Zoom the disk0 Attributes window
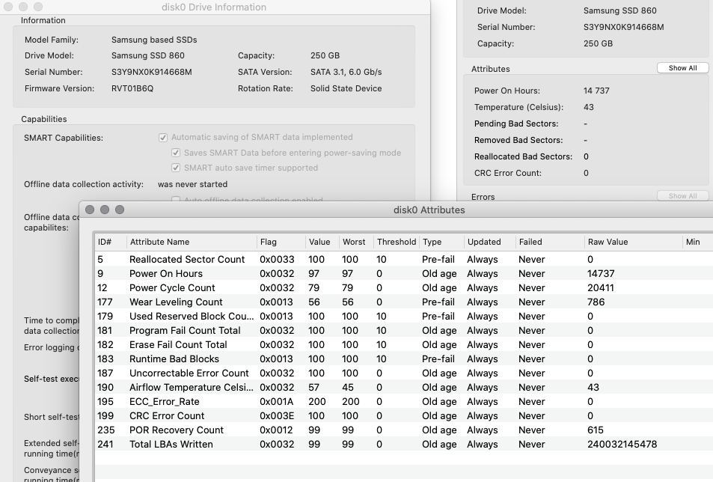 click(120, 210)
